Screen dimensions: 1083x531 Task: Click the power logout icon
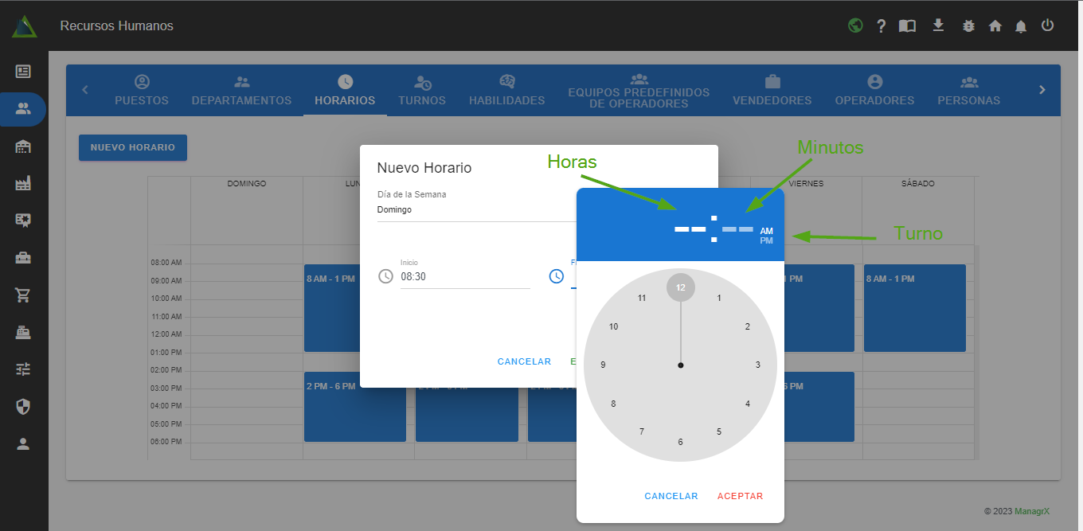tap(1047, 25)
